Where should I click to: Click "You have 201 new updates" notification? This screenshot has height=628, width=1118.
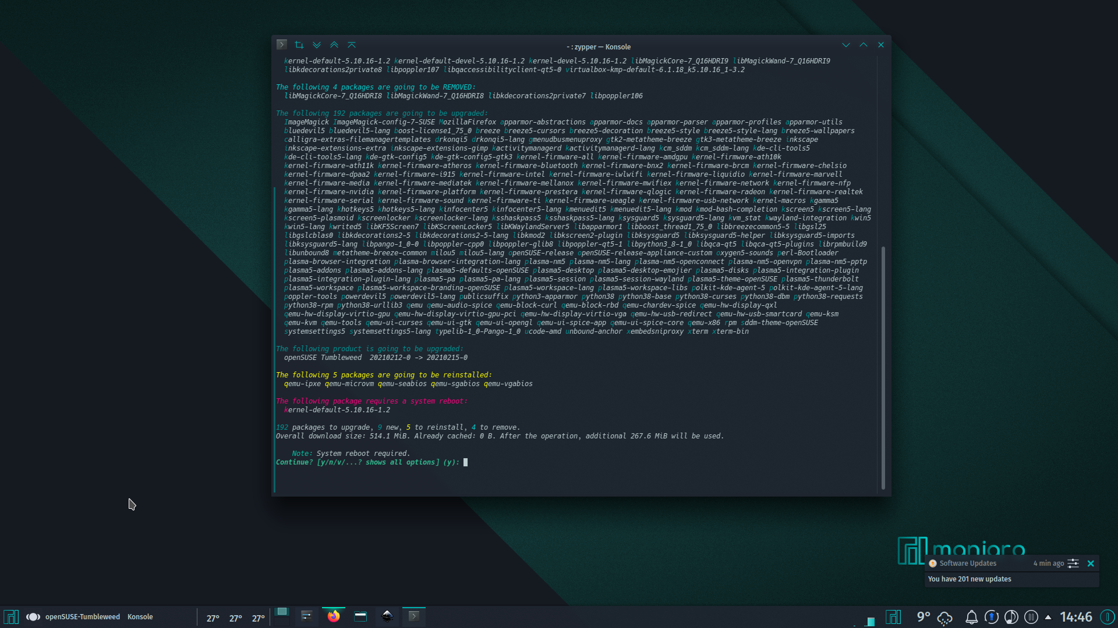coord(970,579)
